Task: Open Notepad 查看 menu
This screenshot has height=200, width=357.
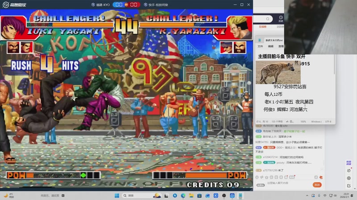Action: click(x=281, y=46)
